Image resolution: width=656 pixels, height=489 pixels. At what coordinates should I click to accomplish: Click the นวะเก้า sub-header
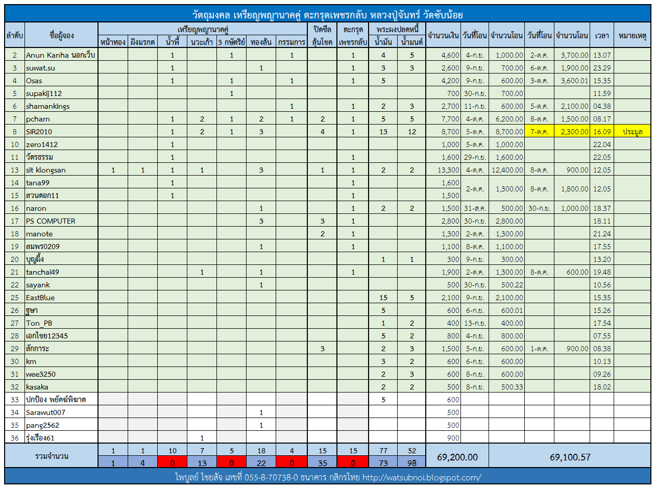click(x=202, y=42)
